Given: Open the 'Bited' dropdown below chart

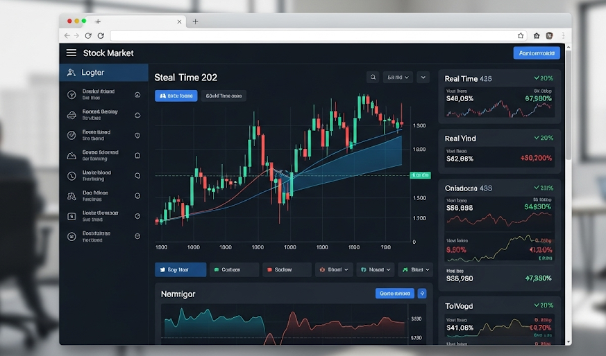Looking at the screenshot, I should 416,269.
